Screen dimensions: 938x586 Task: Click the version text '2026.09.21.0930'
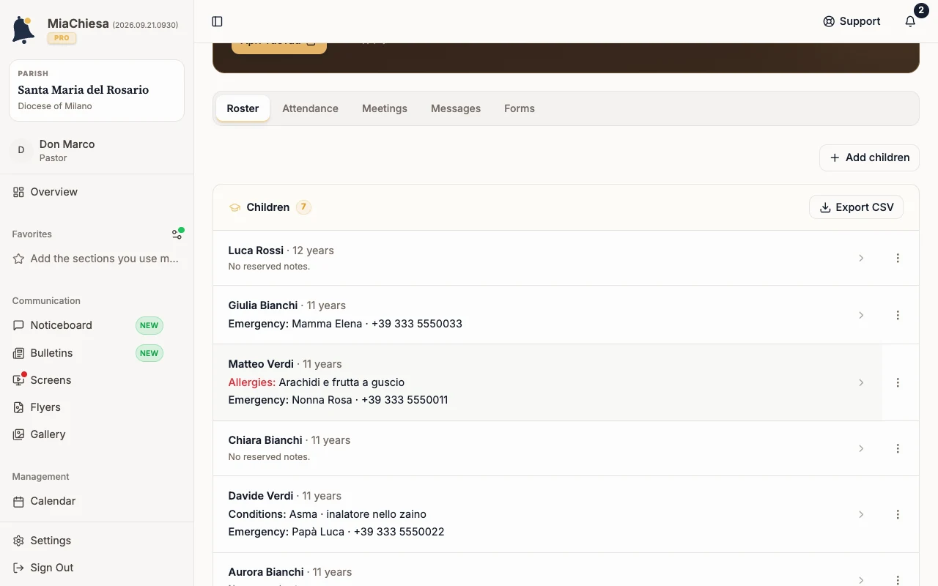click(145, 25)
